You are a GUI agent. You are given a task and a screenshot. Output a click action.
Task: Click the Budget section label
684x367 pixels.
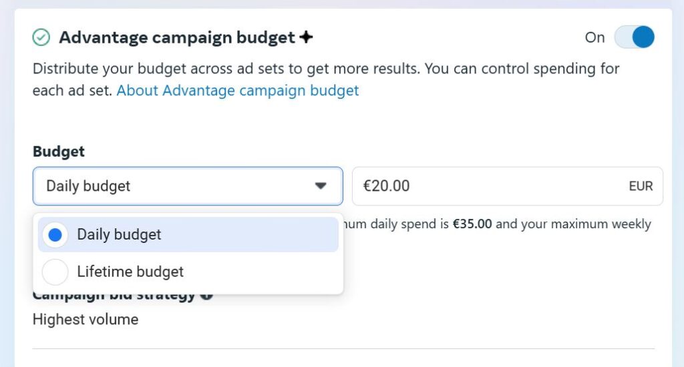tap(59, 151)
